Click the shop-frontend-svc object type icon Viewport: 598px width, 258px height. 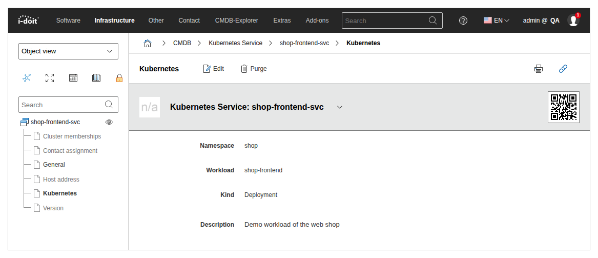[25, 122]
